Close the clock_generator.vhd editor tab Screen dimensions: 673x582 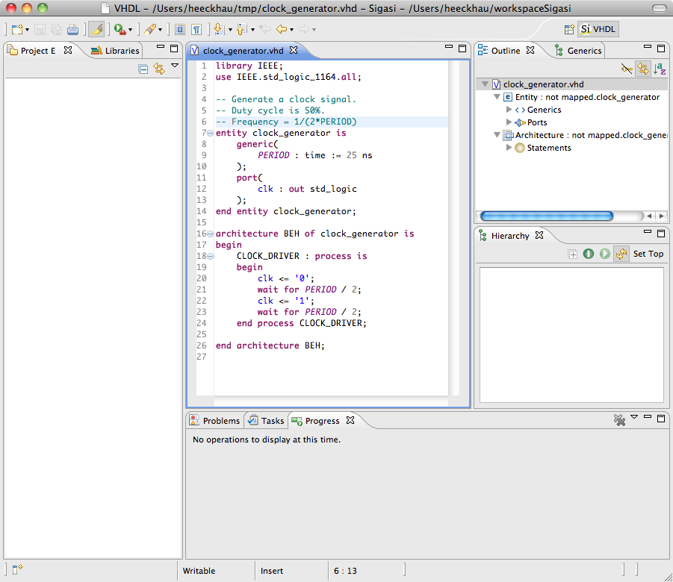pyautogui.click(x=294, y=50)
